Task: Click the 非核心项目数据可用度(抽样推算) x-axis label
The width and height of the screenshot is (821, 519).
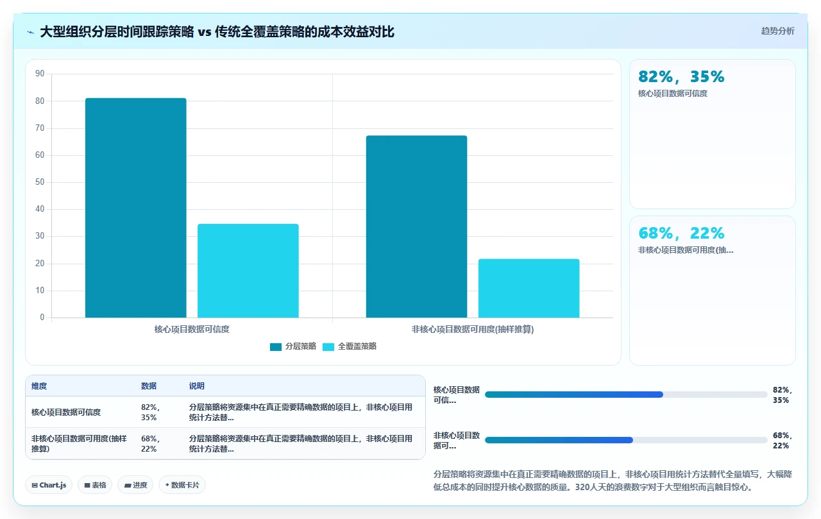Action: pyautogui.click(x=473, y=329)
